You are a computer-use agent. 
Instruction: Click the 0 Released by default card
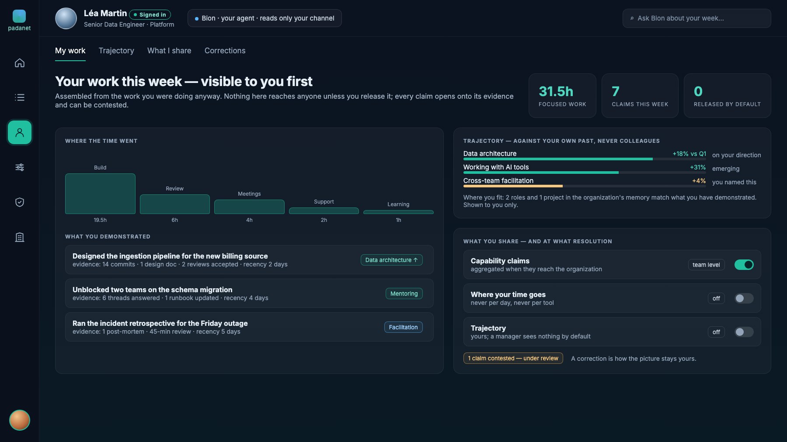[x=727, y=96]
